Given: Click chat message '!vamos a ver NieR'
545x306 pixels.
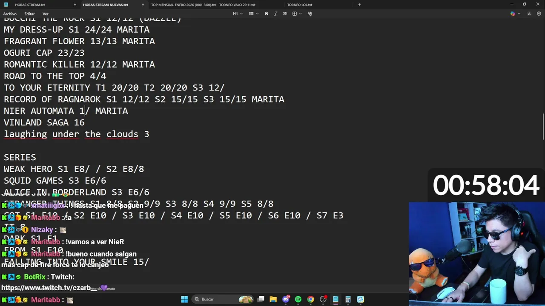Looking at the screenshot, I should 95,242.
